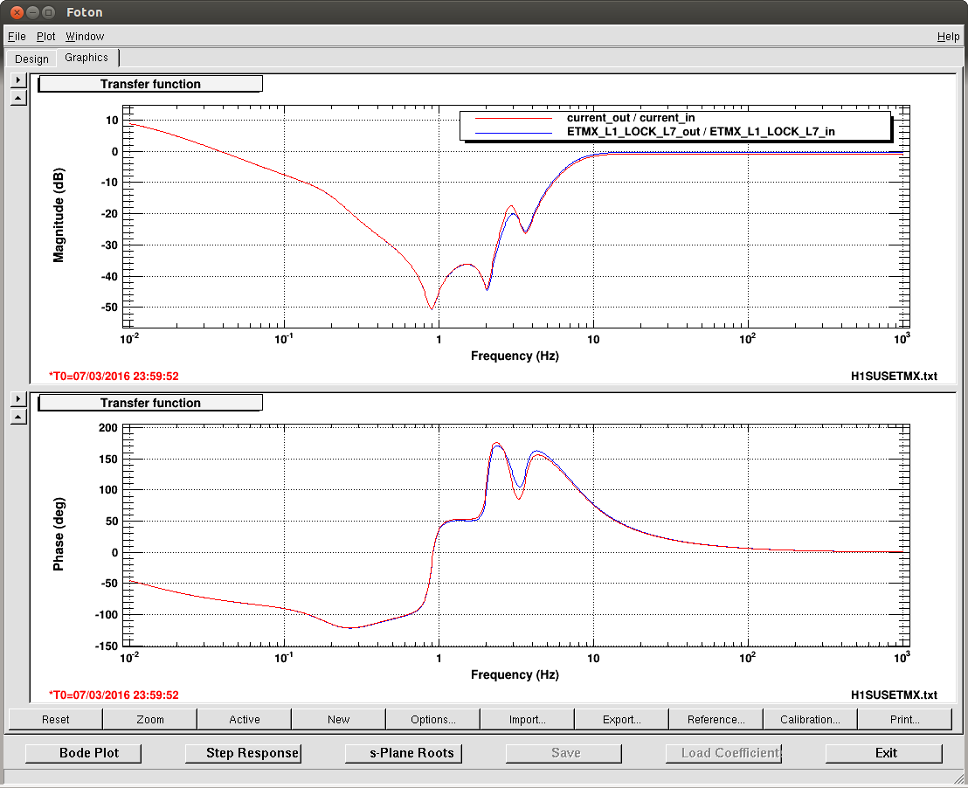Screen dimensions: 968x788
Task: Click right-arrow expander beside magnitude plot
Action: (18, 79)
